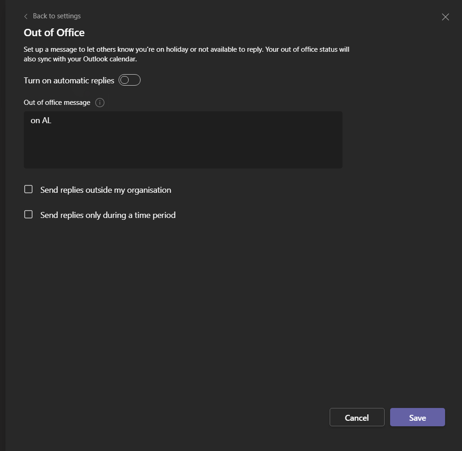This screenshot has height=451, width=462.
Task: Close the Out of Office dialog with X
Action: point(445,17)
